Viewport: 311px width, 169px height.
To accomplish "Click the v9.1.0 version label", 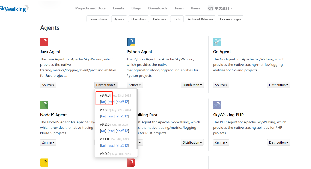I will point(104,139).
